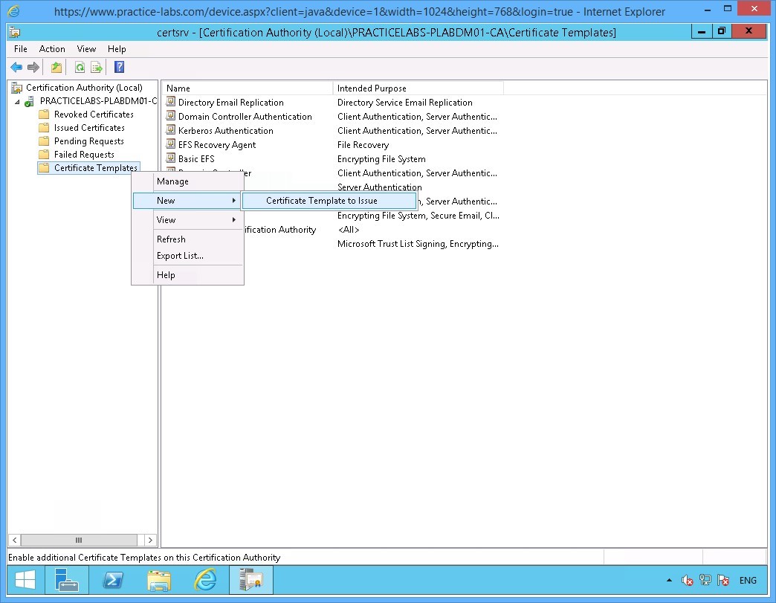Open Windows PowerShell from the taskbar
Viewport: 776px width, 603px height.
(113, 580)
